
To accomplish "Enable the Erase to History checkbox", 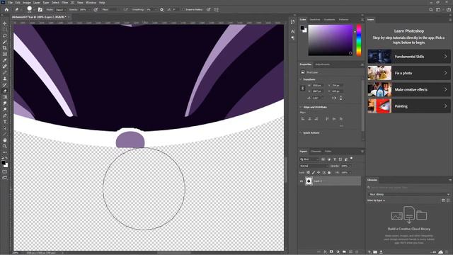I will click(183, 9).
